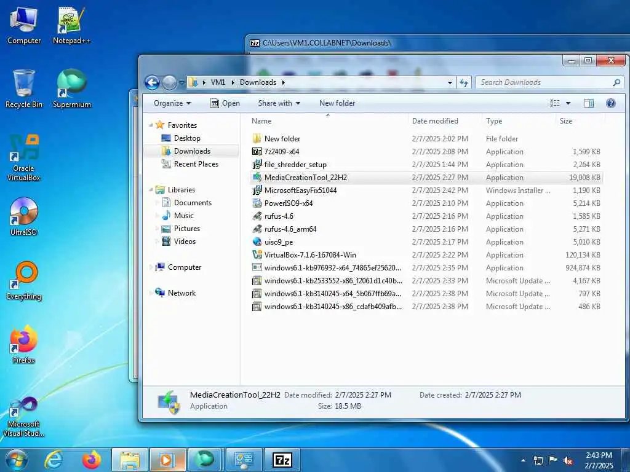The width and height of the screenshot is (630, 472).
Task: Select the Recycle Bin desktop icon
Action: click(24, 88)
